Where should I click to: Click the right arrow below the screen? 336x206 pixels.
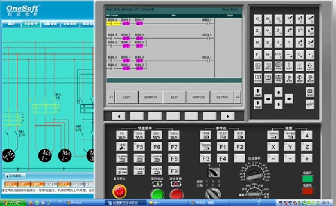click(228, 116)
